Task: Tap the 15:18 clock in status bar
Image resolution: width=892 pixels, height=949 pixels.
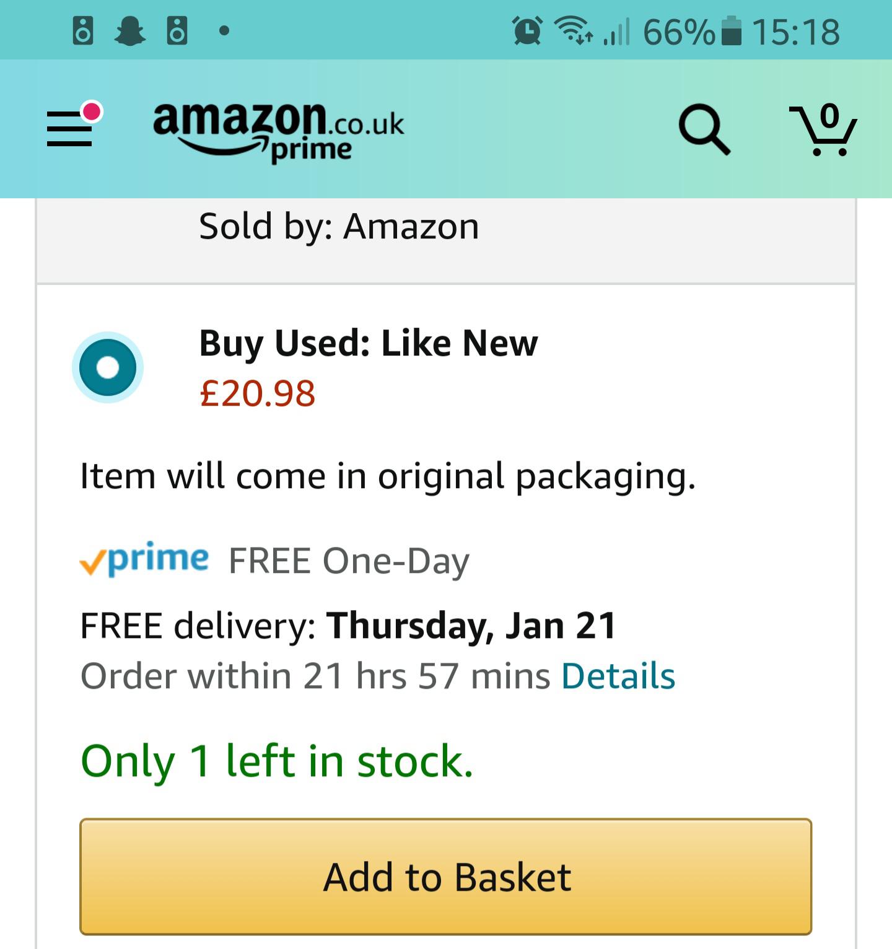Action: (x=796, y=32)
